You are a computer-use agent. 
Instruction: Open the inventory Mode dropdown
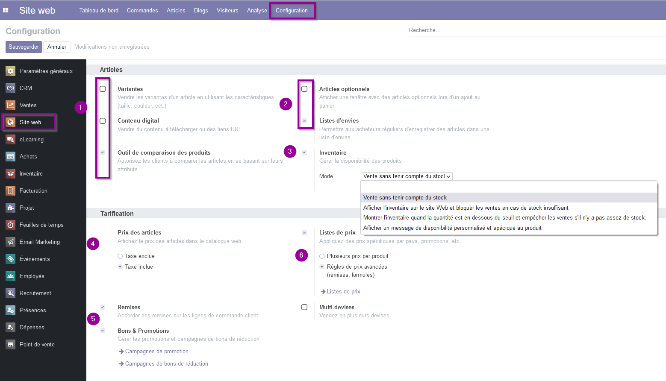pyautogui.click(x=407, y=176)
